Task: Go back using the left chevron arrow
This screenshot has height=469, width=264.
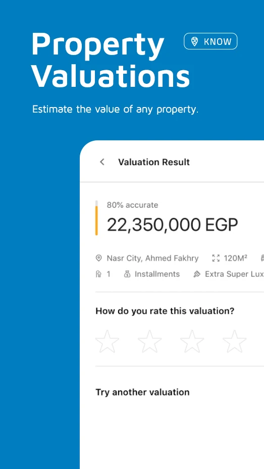Action: click(102, 162)
